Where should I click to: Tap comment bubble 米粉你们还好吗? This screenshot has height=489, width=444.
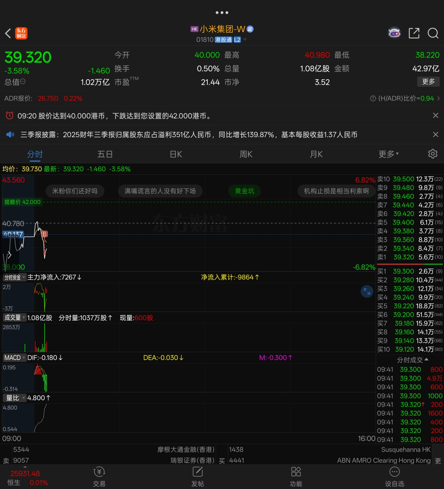point(75,191)
